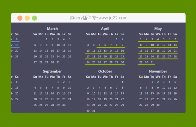Pick October 12
This screenshot has height=127, width=196.
(105, 93)
